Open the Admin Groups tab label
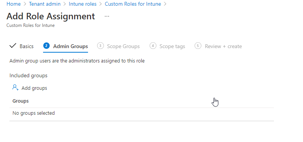Image resolution: width=303 pixels, height=142 pixels. [x=71, y=46]
